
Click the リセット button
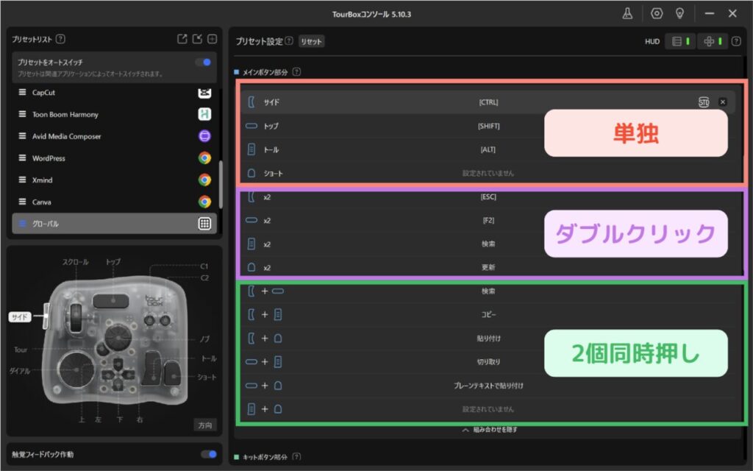coord(312,42)
